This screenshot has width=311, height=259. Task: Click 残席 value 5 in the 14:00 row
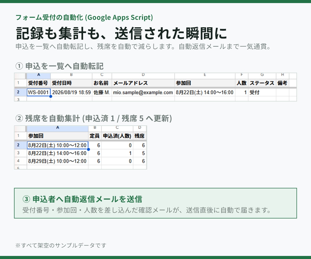point(140,153)
